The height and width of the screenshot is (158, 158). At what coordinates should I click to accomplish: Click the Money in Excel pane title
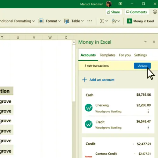point(95,42)
